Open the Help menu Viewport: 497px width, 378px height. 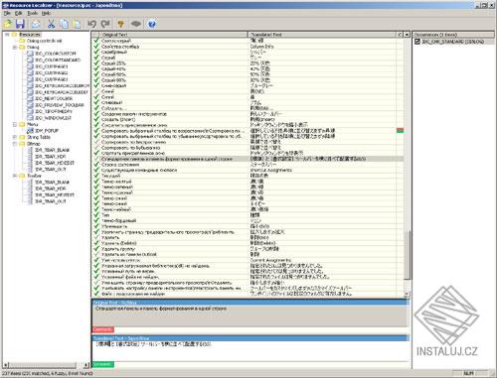click(x=46, y=13)
